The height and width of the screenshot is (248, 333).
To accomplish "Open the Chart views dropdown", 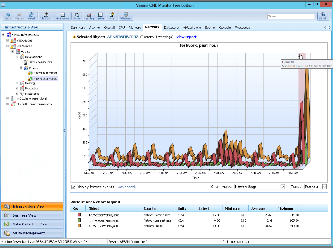I will pos(282,187).
